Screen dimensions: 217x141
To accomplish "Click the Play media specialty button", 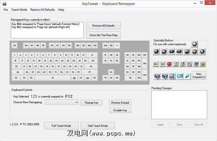I will point(156,52).
